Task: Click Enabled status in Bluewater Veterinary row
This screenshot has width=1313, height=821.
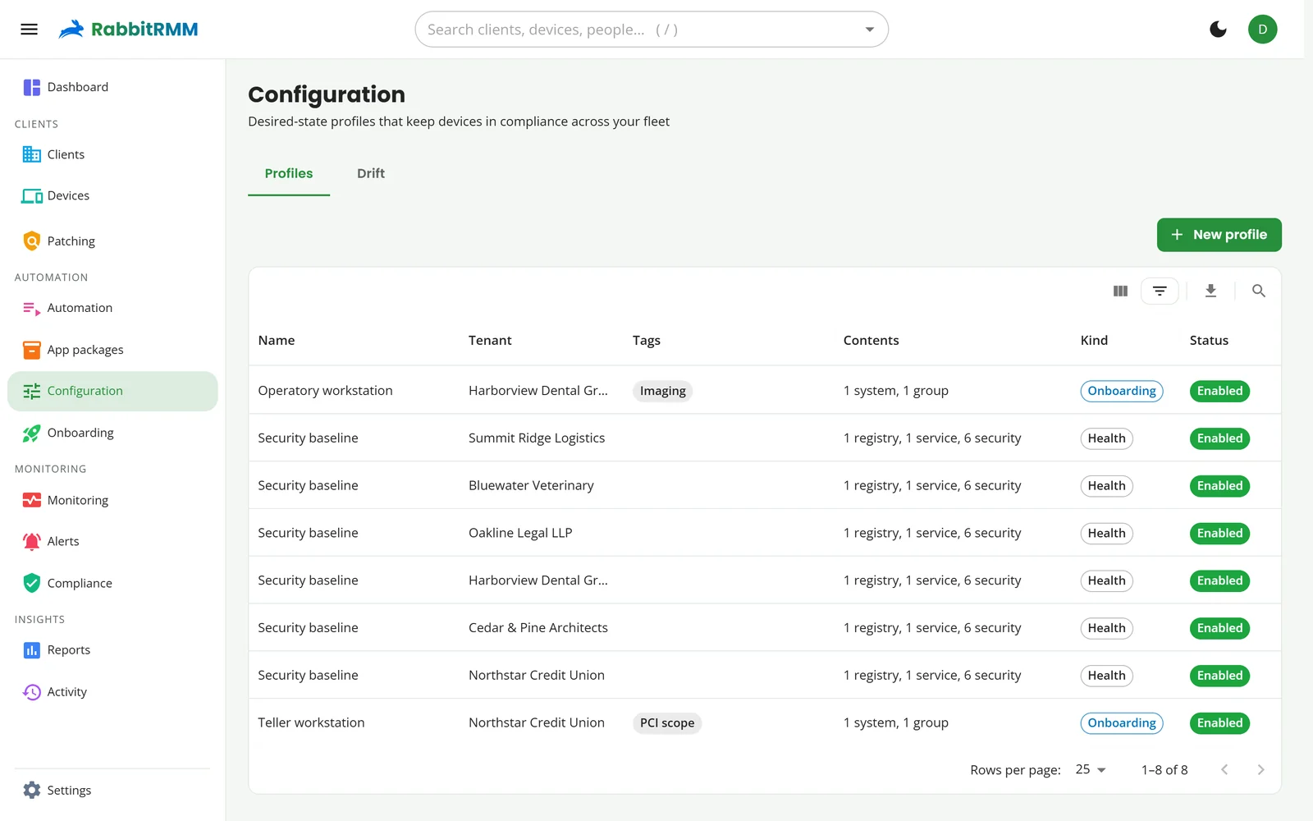Action: pos(1219,486)
